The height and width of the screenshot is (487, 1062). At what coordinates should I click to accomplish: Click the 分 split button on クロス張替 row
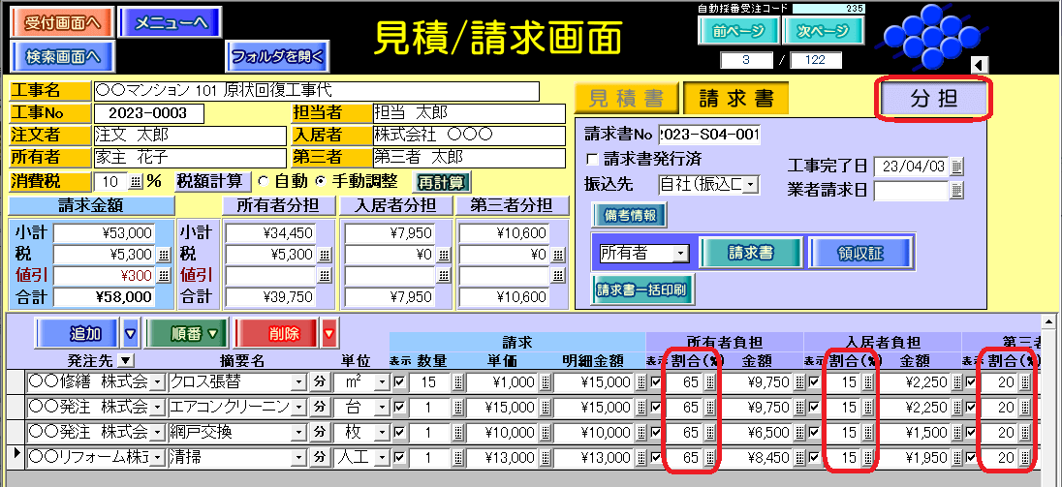[319, 382]
